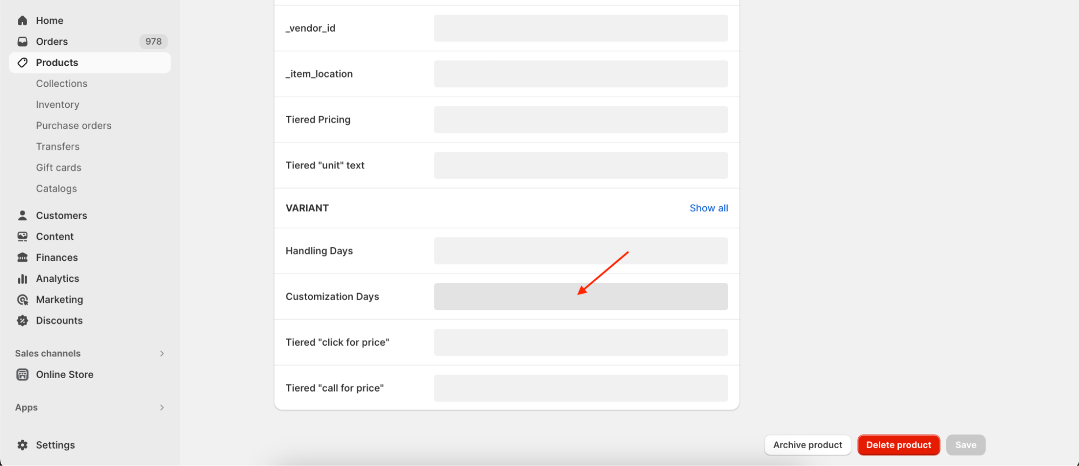Open Customers via the person icon

[22, 215]
